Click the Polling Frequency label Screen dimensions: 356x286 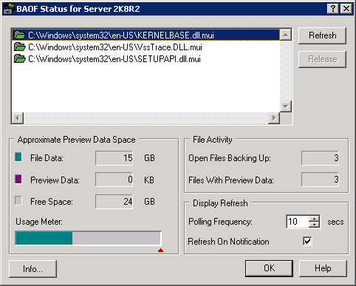[x=220, y=222]
